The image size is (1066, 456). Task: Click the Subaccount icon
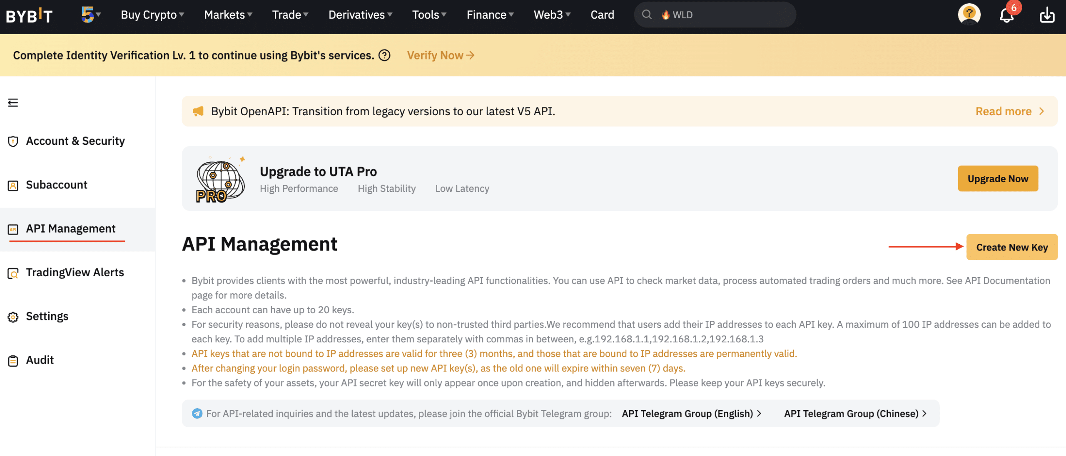click(13, 186)
